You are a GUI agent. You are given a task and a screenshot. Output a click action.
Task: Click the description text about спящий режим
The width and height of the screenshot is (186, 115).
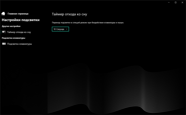(x=88, y=23)
